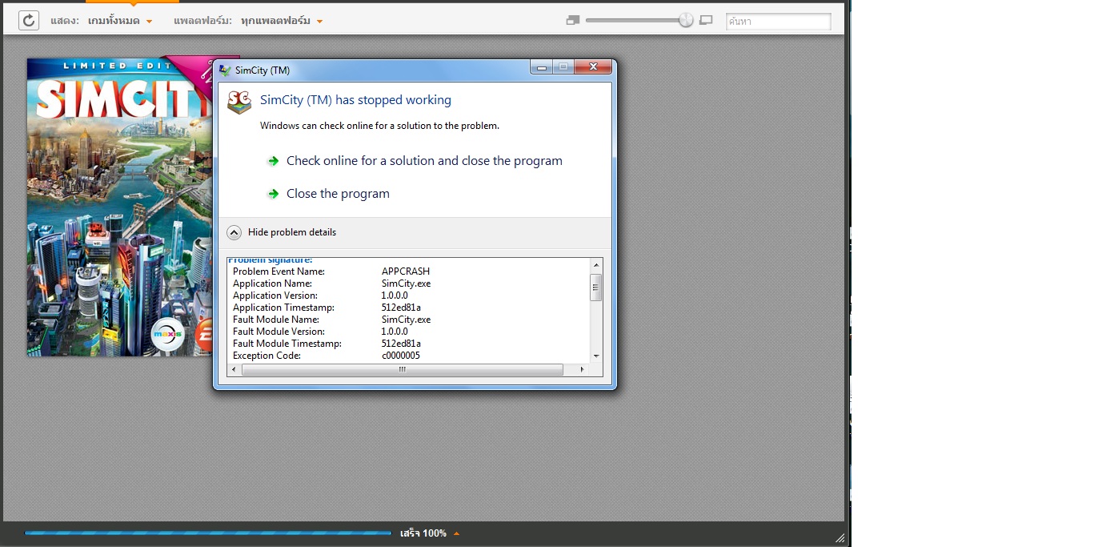
Task: Click the "Application Timestamp:" label
Action: (x=283, y=308)
